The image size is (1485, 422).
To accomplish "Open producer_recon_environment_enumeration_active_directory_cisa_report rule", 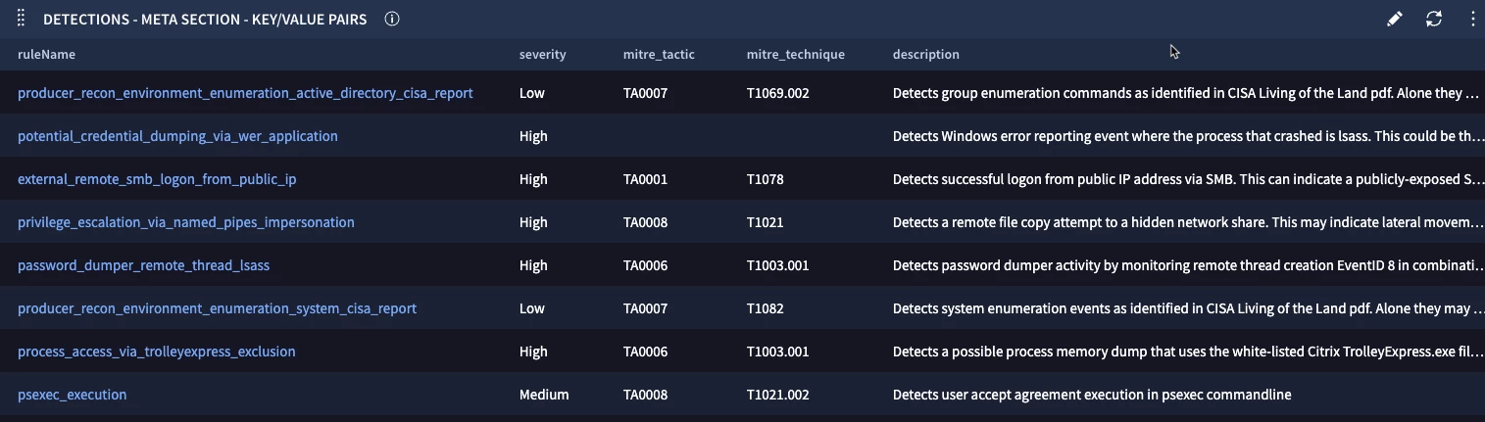I will (x=245, y=94).
